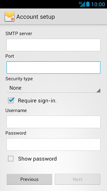Go back with the Previous button
This screenshot has height=191, width=107.
pyautogui.click(x=29, y=179)
